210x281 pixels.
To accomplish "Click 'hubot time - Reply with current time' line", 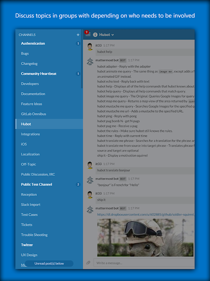I will coord(122,136).
